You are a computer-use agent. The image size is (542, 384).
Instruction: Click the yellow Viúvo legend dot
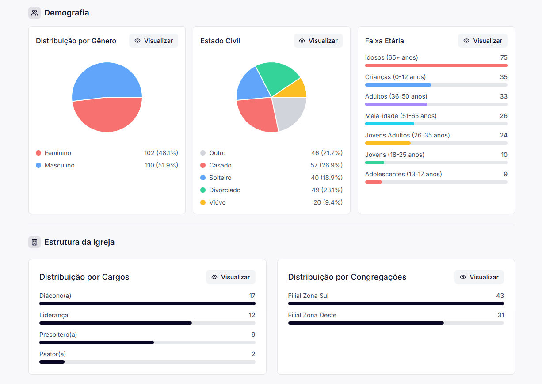point(203,202)
